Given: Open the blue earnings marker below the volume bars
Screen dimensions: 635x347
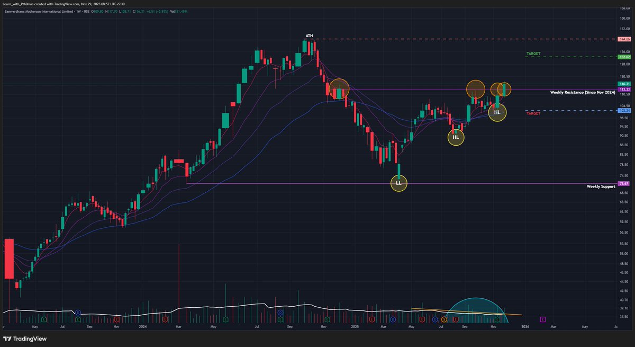Looking at the screenshot, I should pos(78,313).
